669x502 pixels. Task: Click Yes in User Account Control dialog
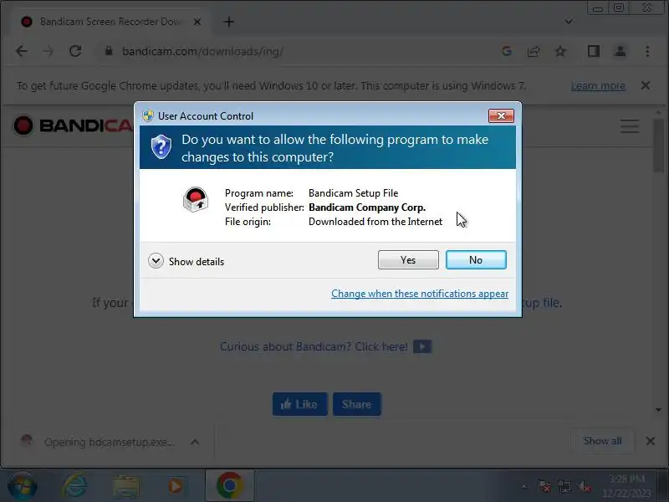[x=408, y=260]
